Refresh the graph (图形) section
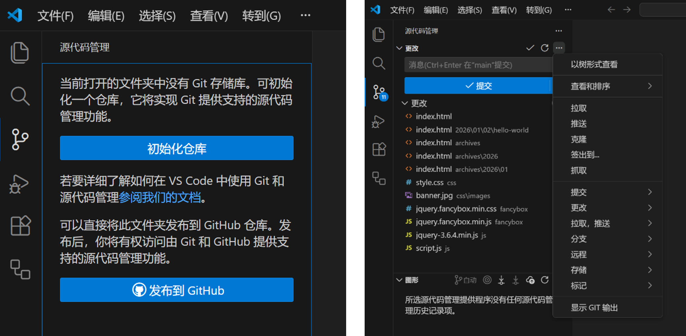Screen dimensions: 686x336 545,280
